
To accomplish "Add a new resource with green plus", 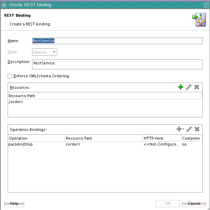I will coord(180,87).
